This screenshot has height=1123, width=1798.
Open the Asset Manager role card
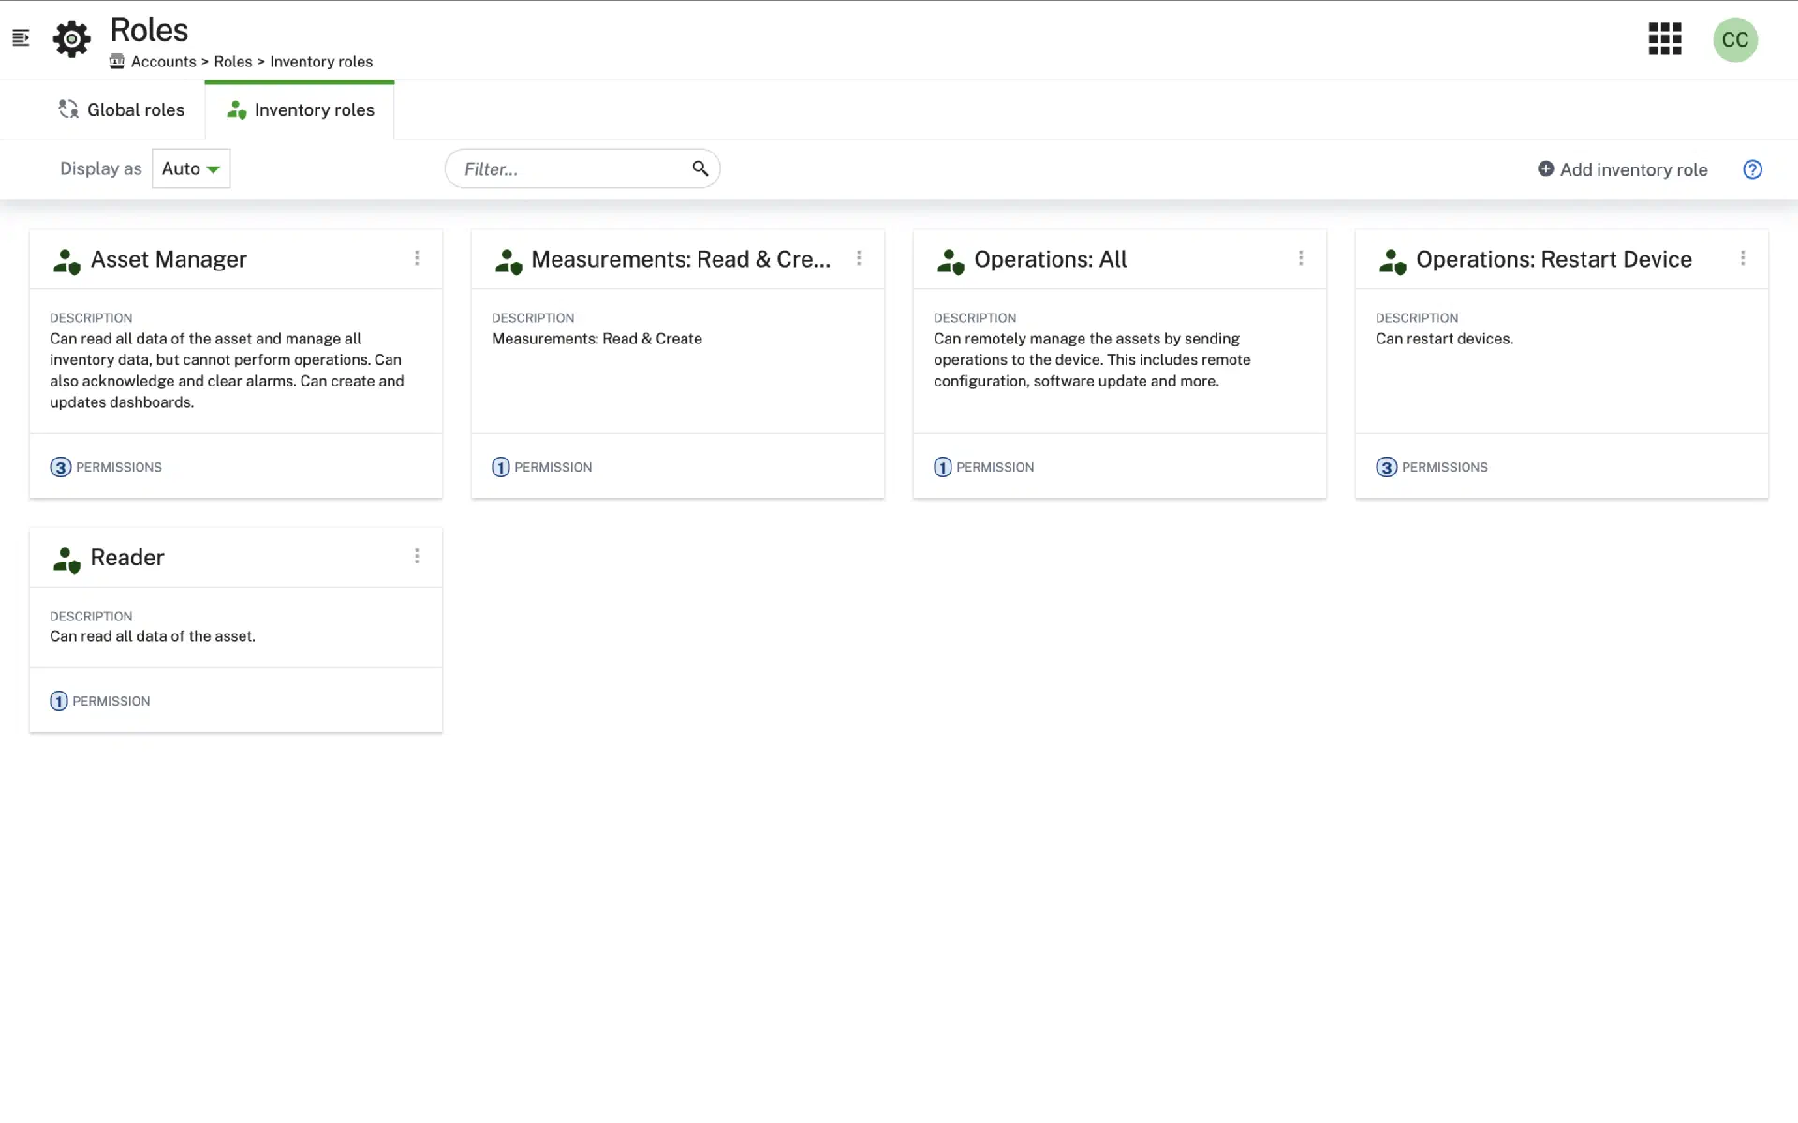(x=169, y=259)
